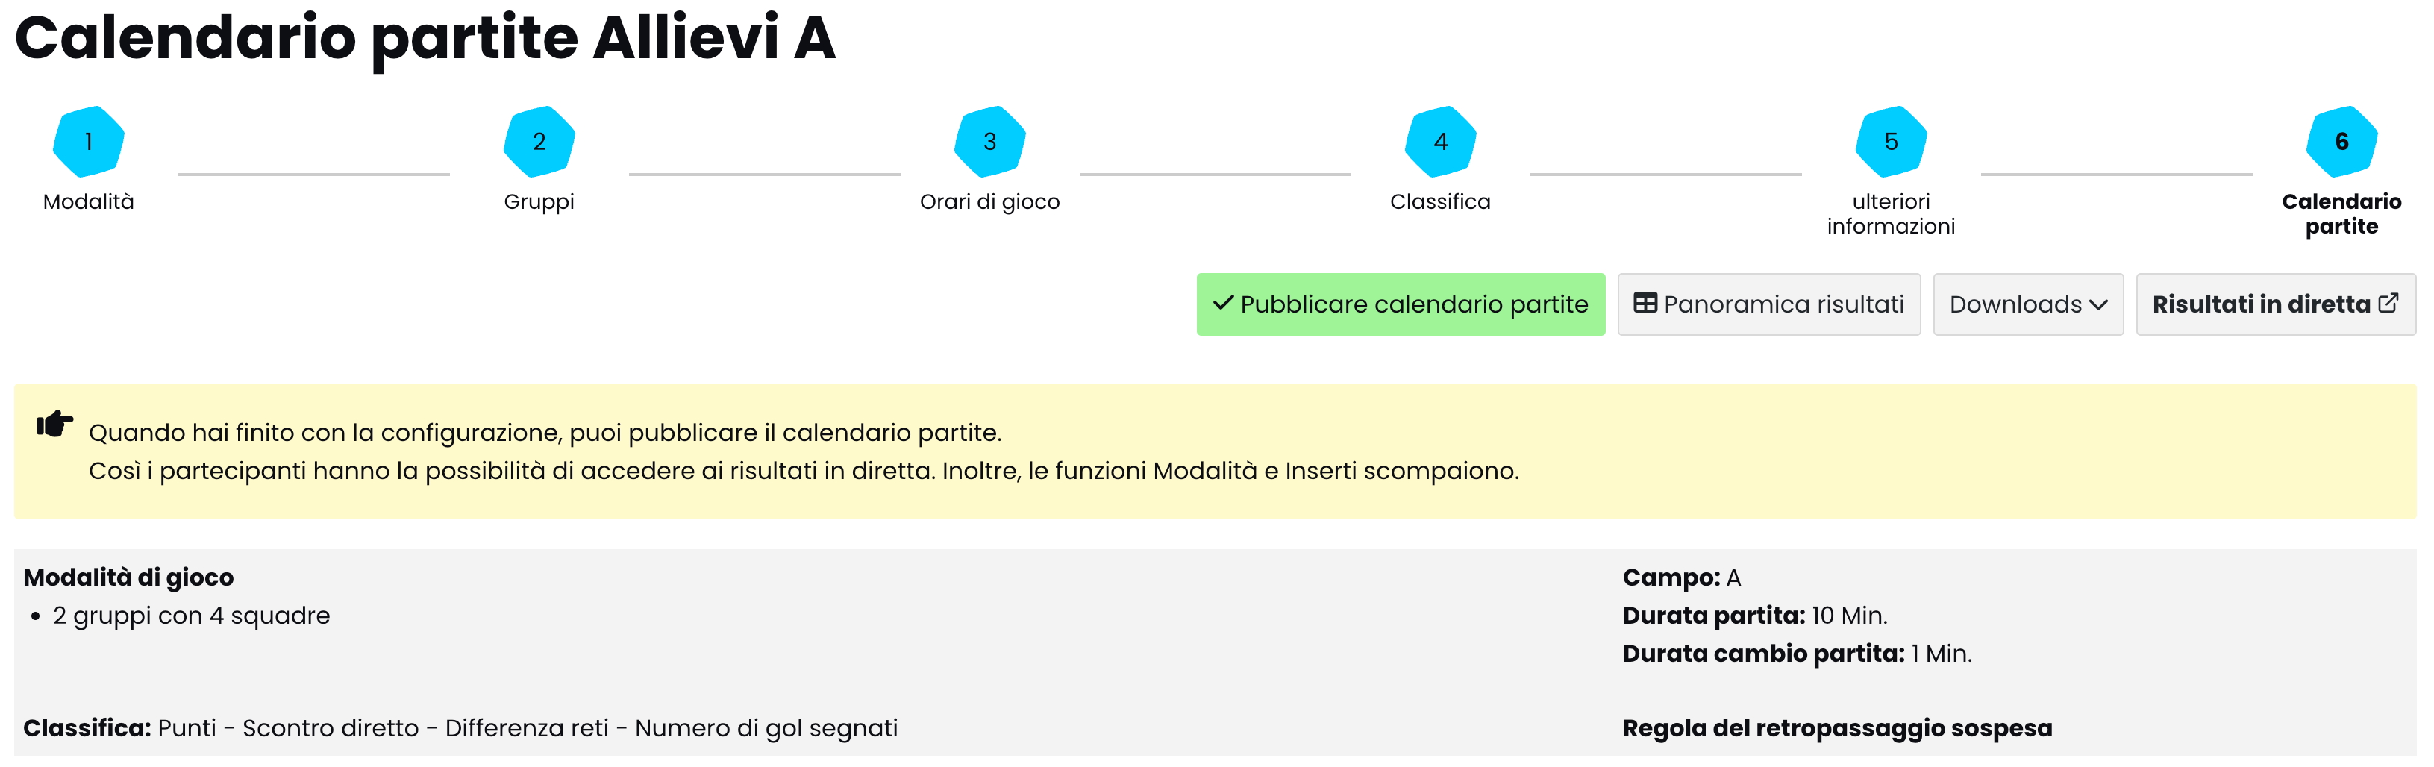Viewport: 2434px width, 767px height.
Task: Click the step 4 hexagon icon
Action: (x=1441, y=142)
